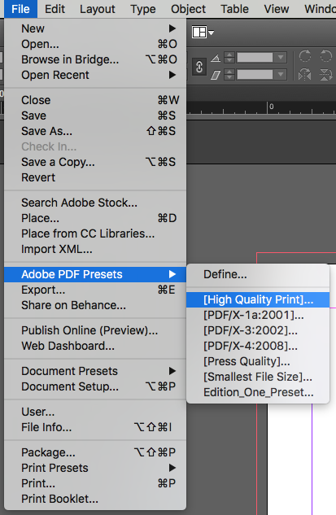Viewport: 336px width, 515px height.
Task: Open the Layout menu
Action: [x=97, y=9]
